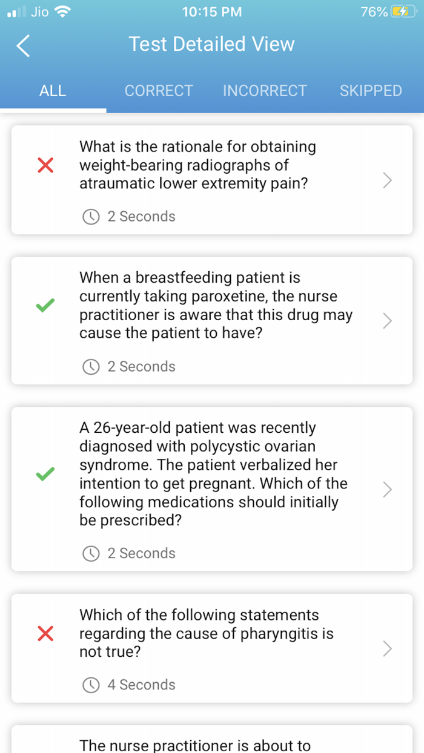Open the SKIPPED questions tab
This screenshot has height=753, width=424.
(x=371, y=90)
